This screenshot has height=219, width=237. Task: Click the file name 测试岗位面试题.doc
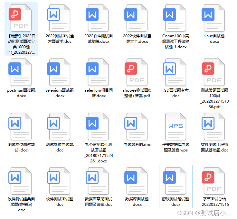point(60,147)
